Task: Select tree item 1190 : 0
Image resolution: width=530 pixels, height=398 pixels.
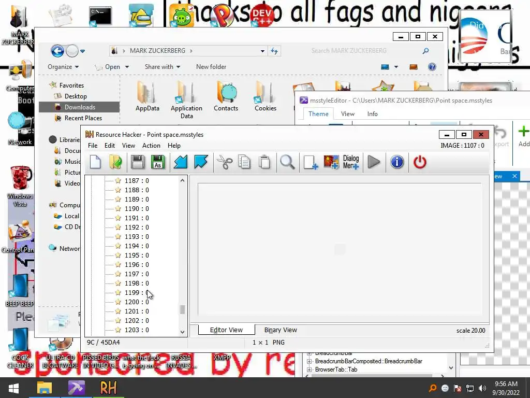Action: coord(137,209)
